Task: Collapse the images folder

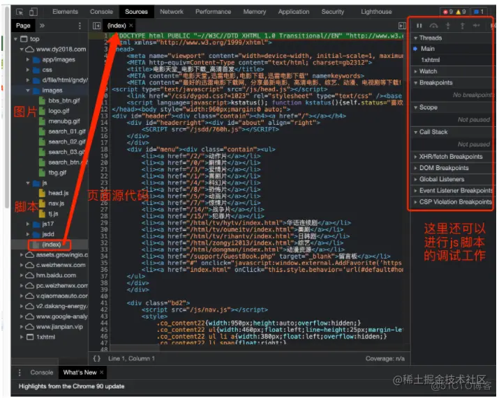Action: tap(28, 91)
